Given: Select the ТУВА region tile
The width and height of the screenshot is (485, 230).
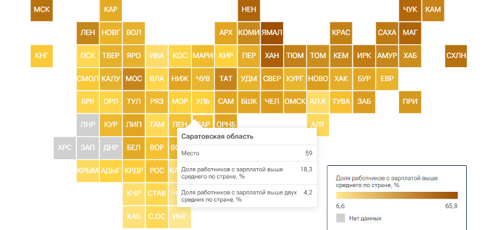Looking at the screenshot, I should 341,102.
